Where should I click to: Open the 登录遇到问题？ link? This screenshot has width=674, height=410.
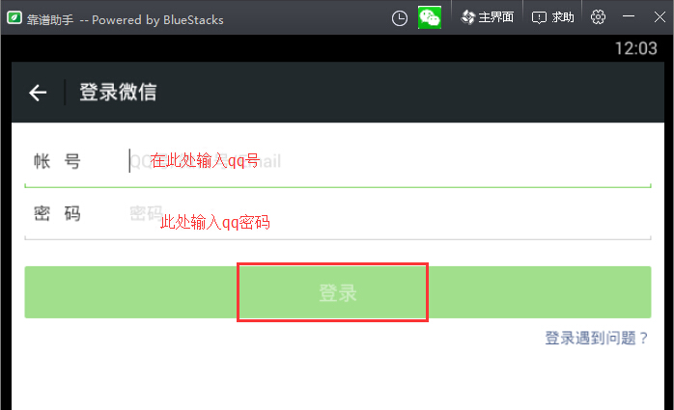click(x=597, y=338)
